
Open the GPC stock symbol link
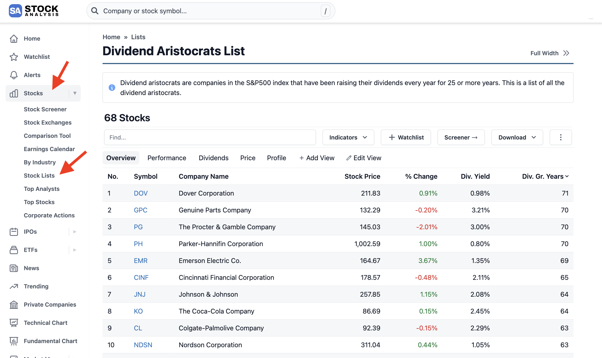pyautogui.click(x=140, y=210)
